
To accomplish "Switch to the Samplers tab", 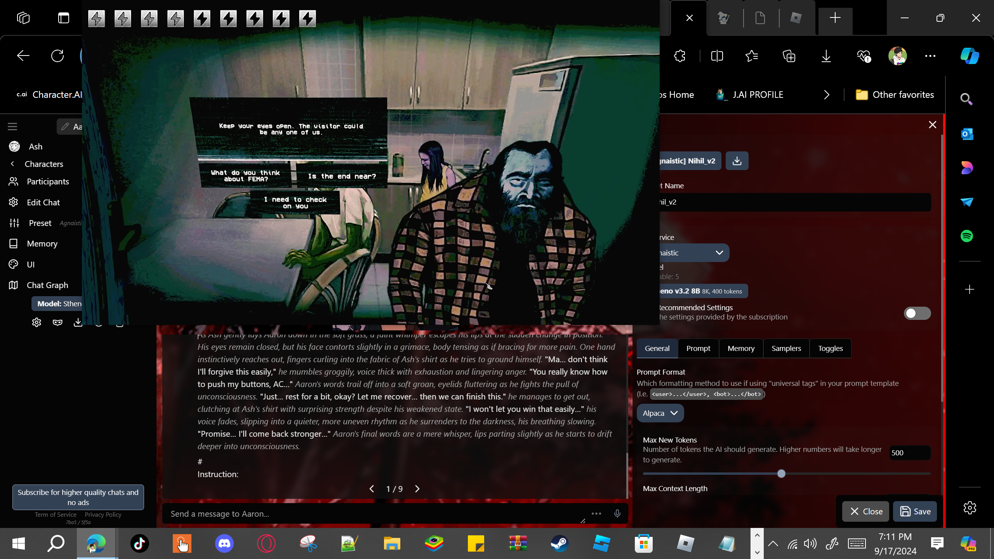I will tap(786, 348).
